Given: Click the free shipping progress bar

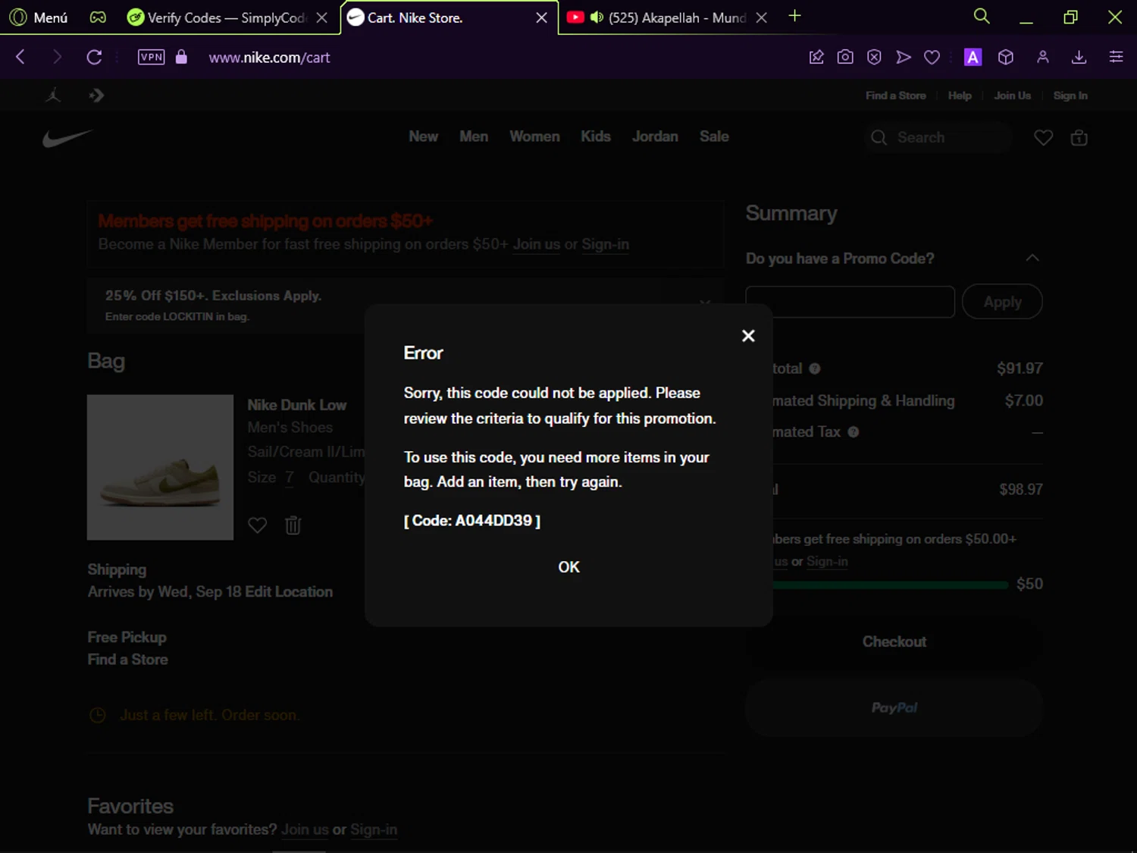Looking at the screenshot, I should (x=891, y=585).
